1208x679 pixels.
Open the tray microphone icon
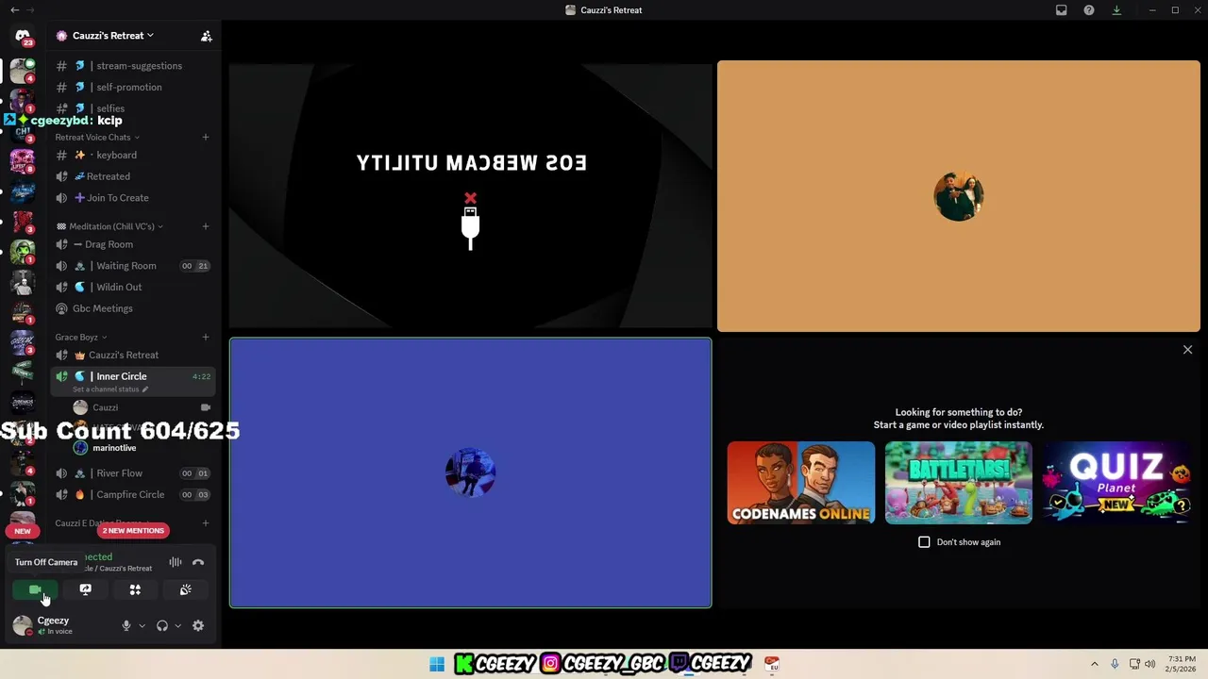(1115, 664)
